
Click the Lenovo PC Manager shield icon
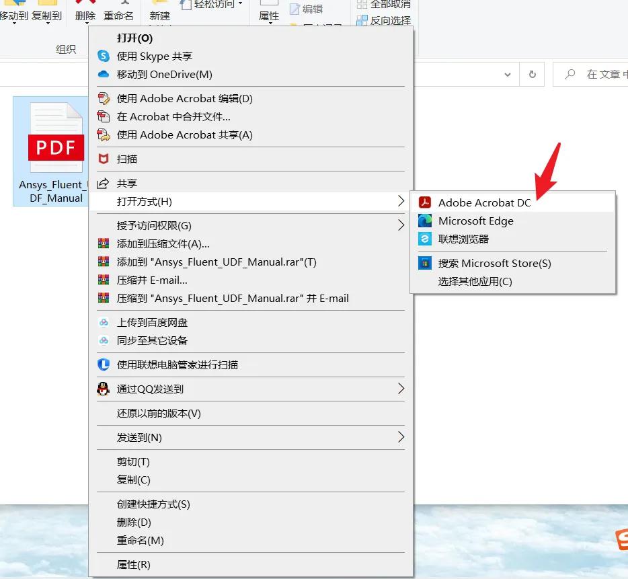(104, 364)
